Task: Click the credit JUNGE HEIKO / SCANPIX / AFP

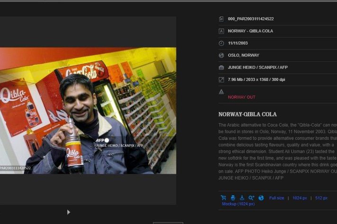Action: [x=257, y=68]
